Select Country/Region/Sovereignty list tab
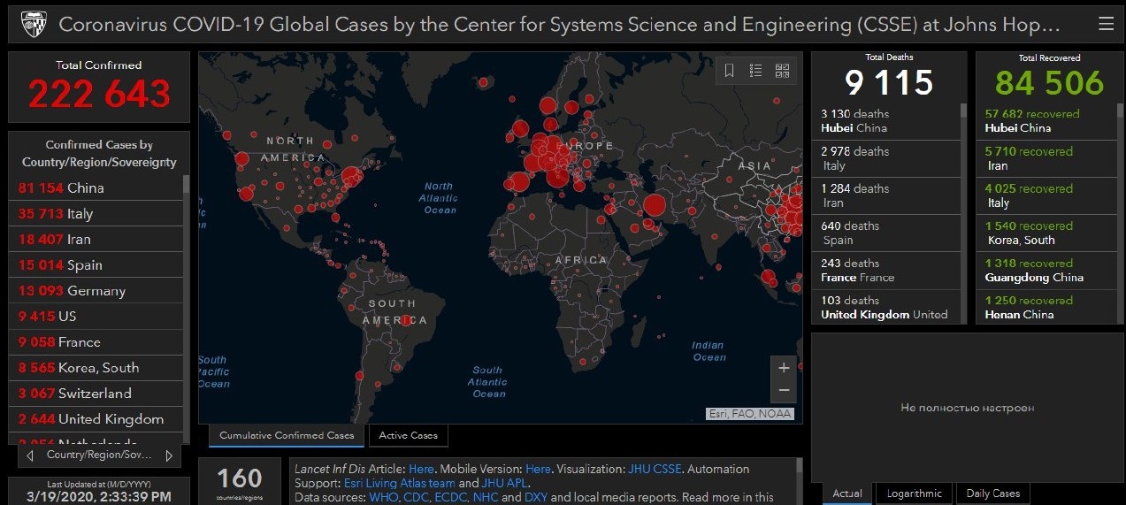Screen dimensions: 1126x505 pyautogui.click(x=99, y=455)
